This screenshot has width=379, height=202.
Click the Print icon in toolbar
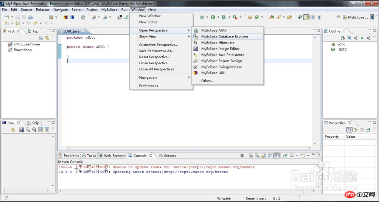[x=31, y=17]
